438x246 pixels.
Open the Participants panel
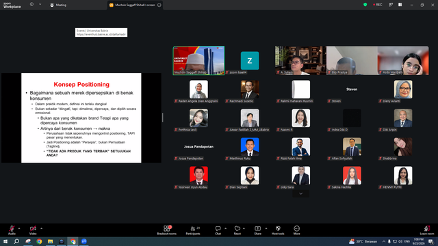pyautogui.click(x=193, y=230)
